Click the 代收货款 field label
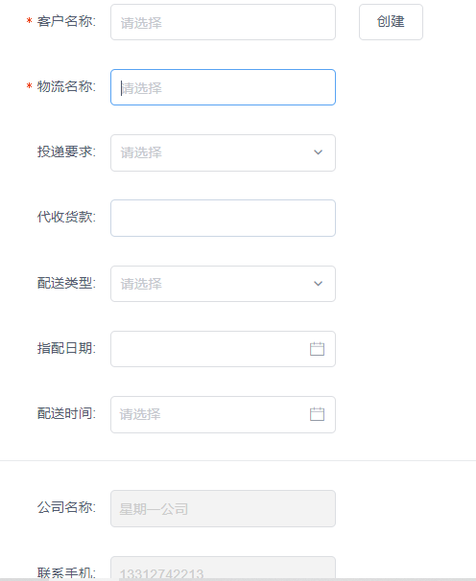The height and width of the screenshot is (581, 476). (x=66, y=217)
